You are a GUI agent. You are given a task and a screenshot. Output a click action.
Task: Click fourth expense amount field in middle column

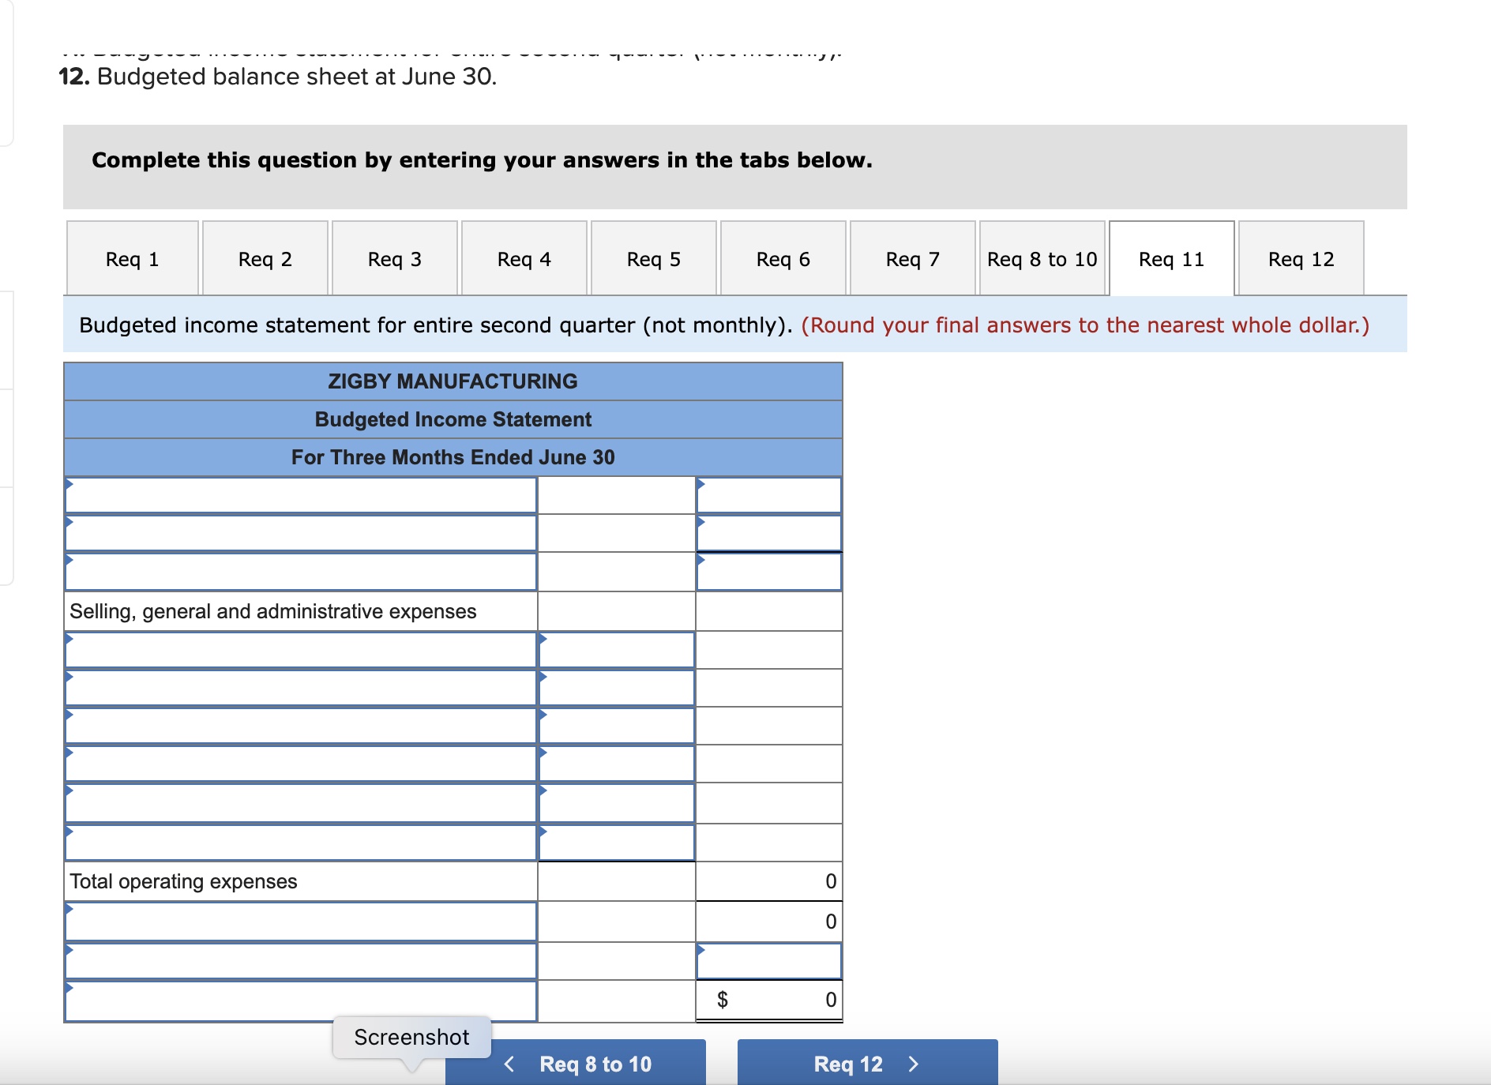(617, 764)
